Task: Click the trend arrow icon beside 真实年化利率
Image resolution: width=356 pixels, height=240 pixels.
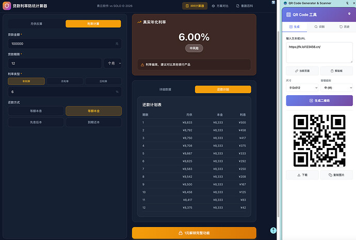Action: tap(139, 22)
